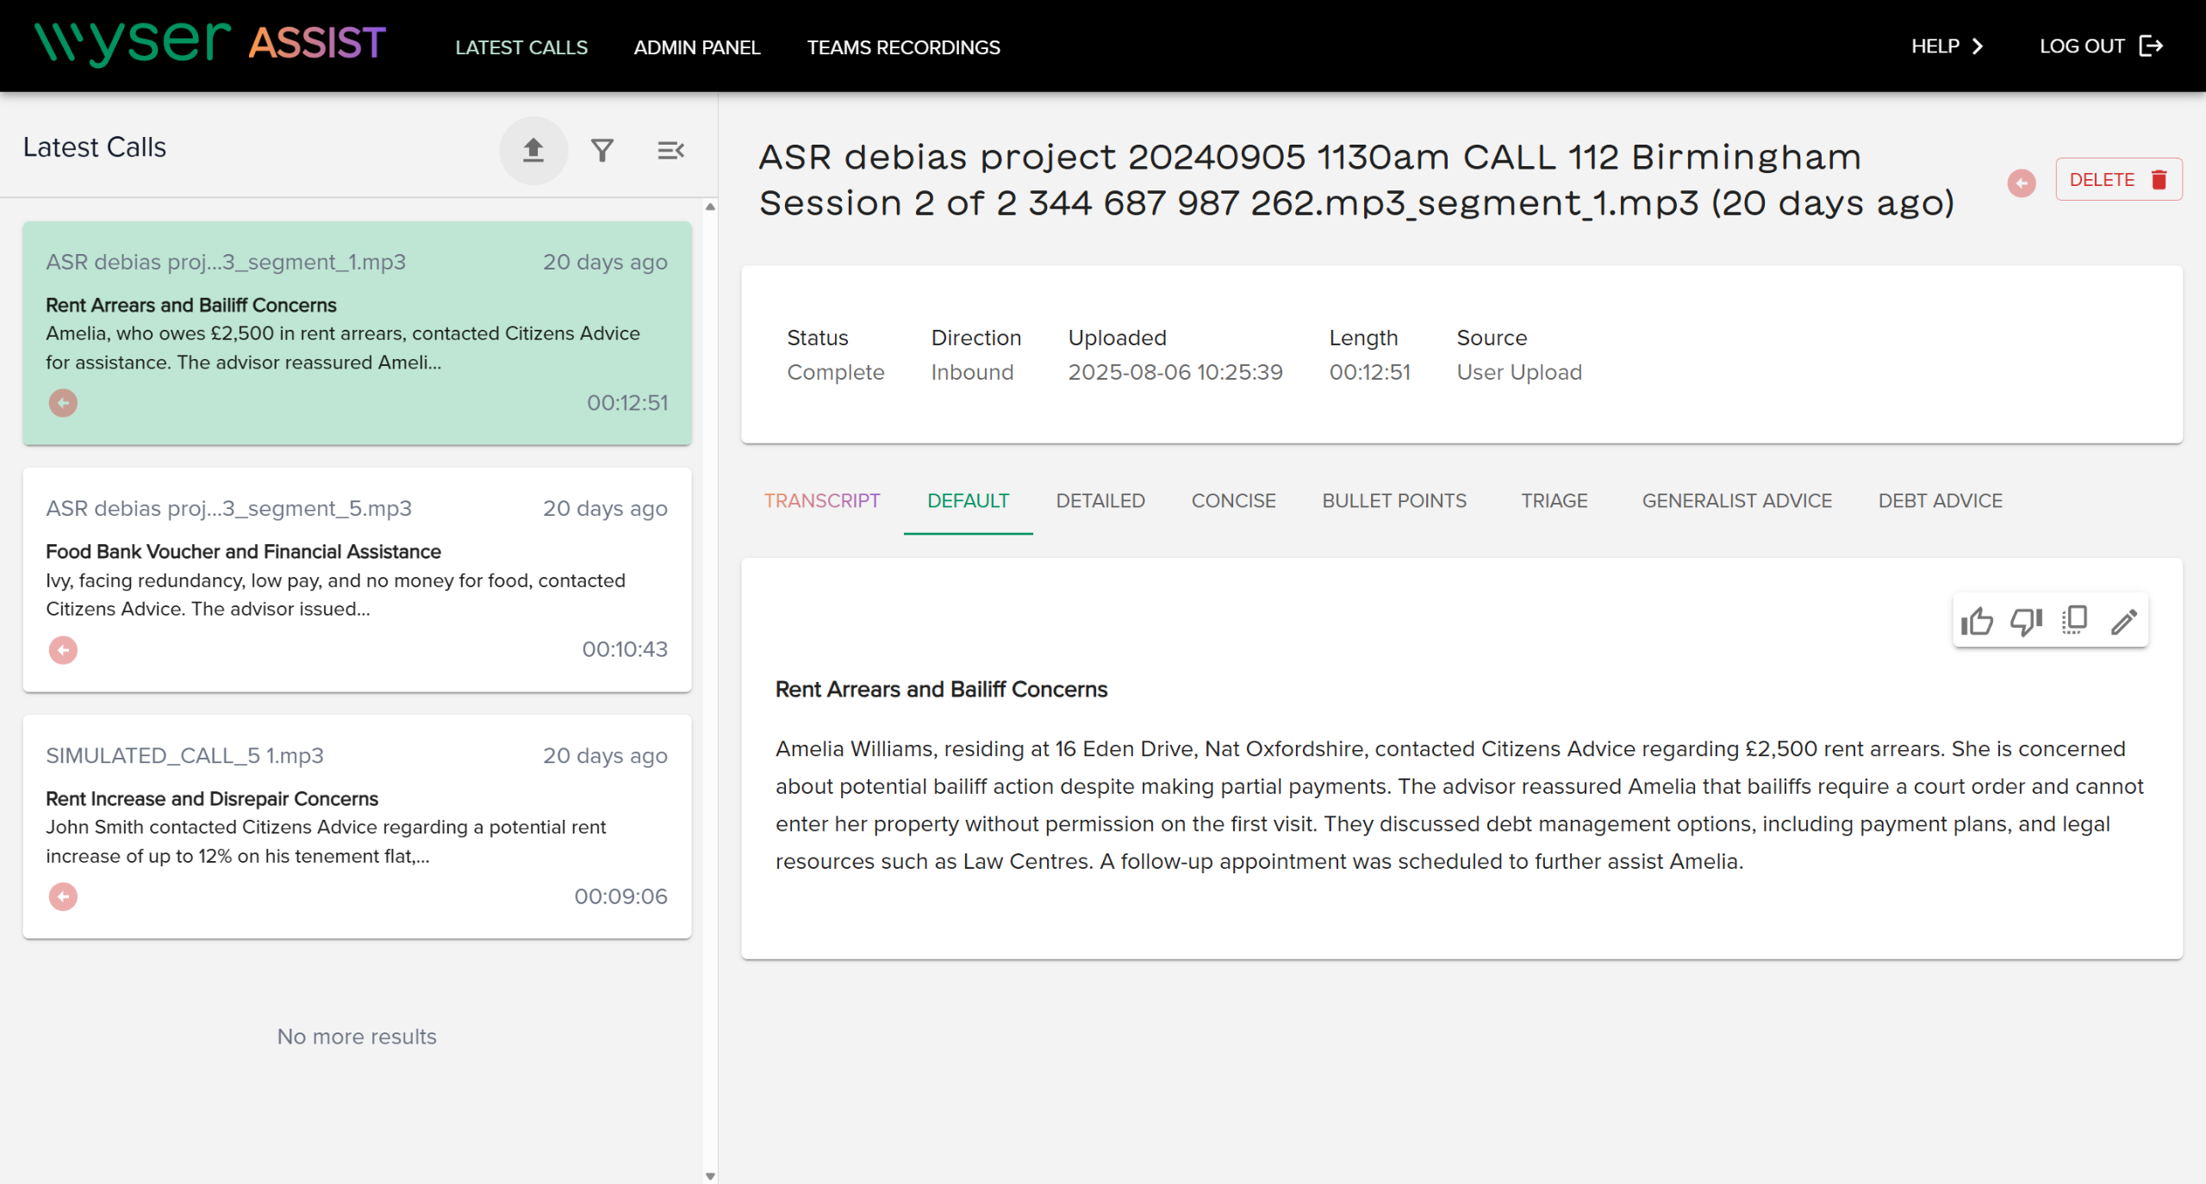The height and width of the screenshot is (1184, 2206).
Task: Copy the summary with the copy icon
Action: [x=2074, y=621]
